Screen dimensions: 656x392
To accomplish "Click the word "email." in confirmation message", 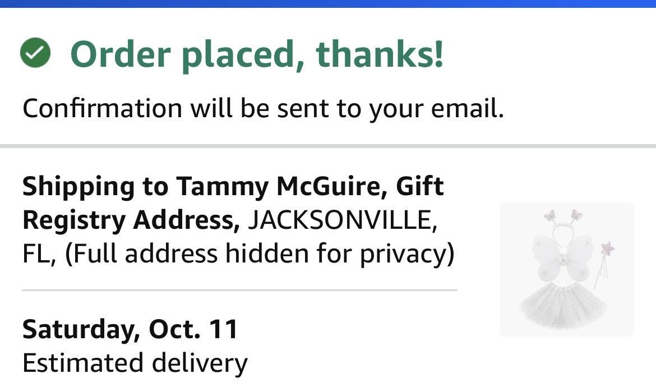I will click(x=467, y=108).
